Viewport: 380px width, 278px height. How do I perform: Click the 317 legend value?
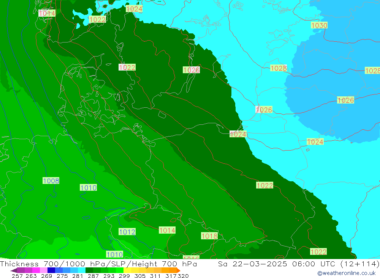[x=171, y=276]
